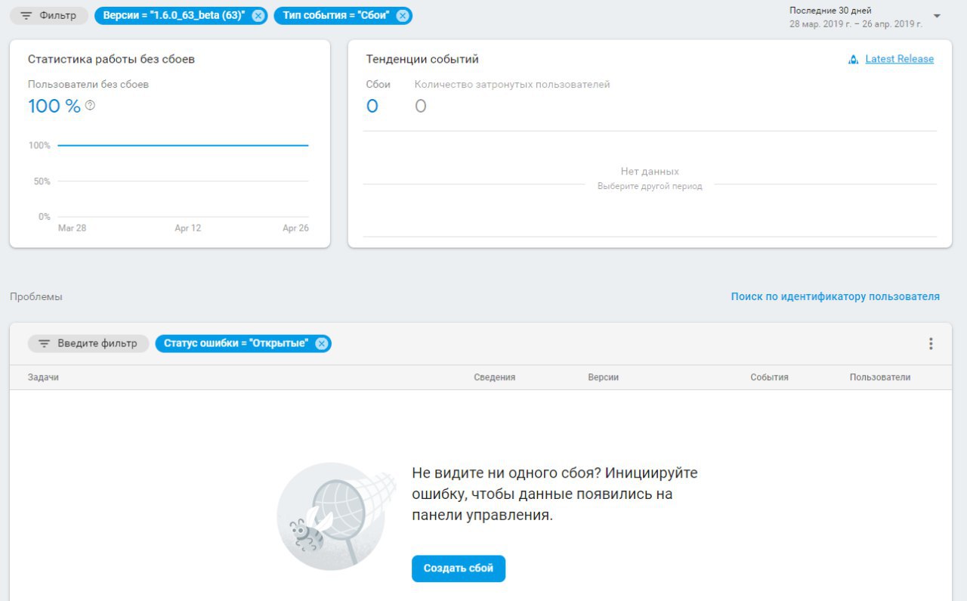
Task: Click the Тенденции событий title
Action: pyautogui.click(x=422, y=59)
